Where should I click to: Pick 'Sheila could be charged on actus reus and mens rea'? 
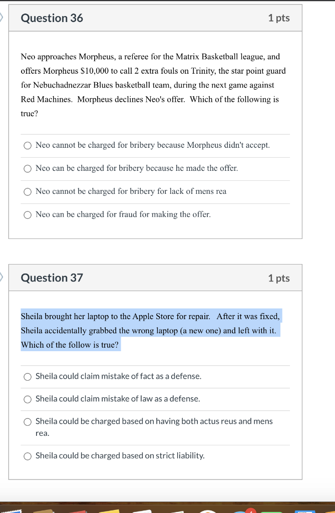(28, 422)
